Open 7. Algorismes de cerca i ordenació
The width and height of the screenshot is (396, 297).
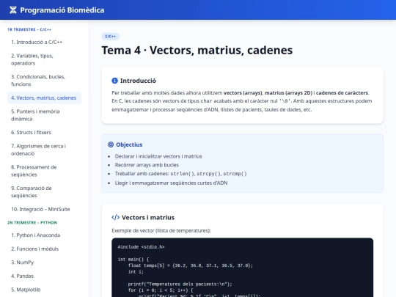45,150
